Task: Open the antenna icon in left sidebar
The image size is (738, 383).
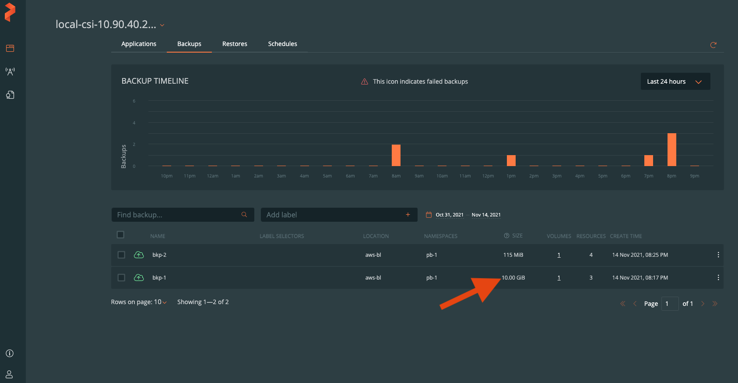Action: click(10, 71)
